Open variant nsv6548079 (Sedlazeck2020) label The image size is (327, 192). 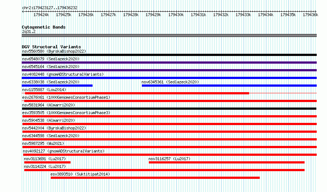51,59
